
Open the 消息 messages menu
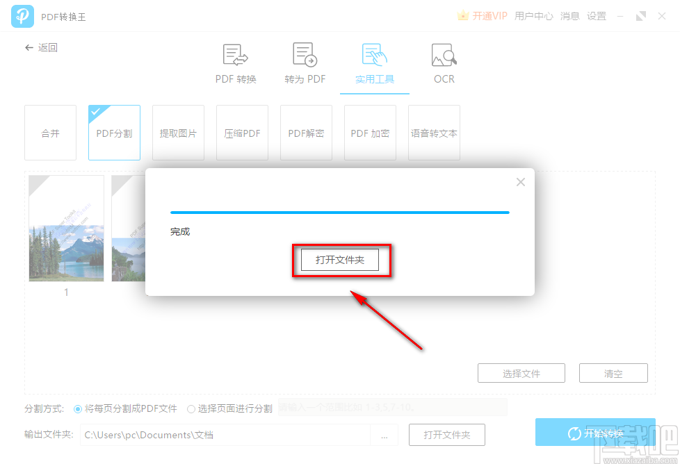tap(570, 15)
